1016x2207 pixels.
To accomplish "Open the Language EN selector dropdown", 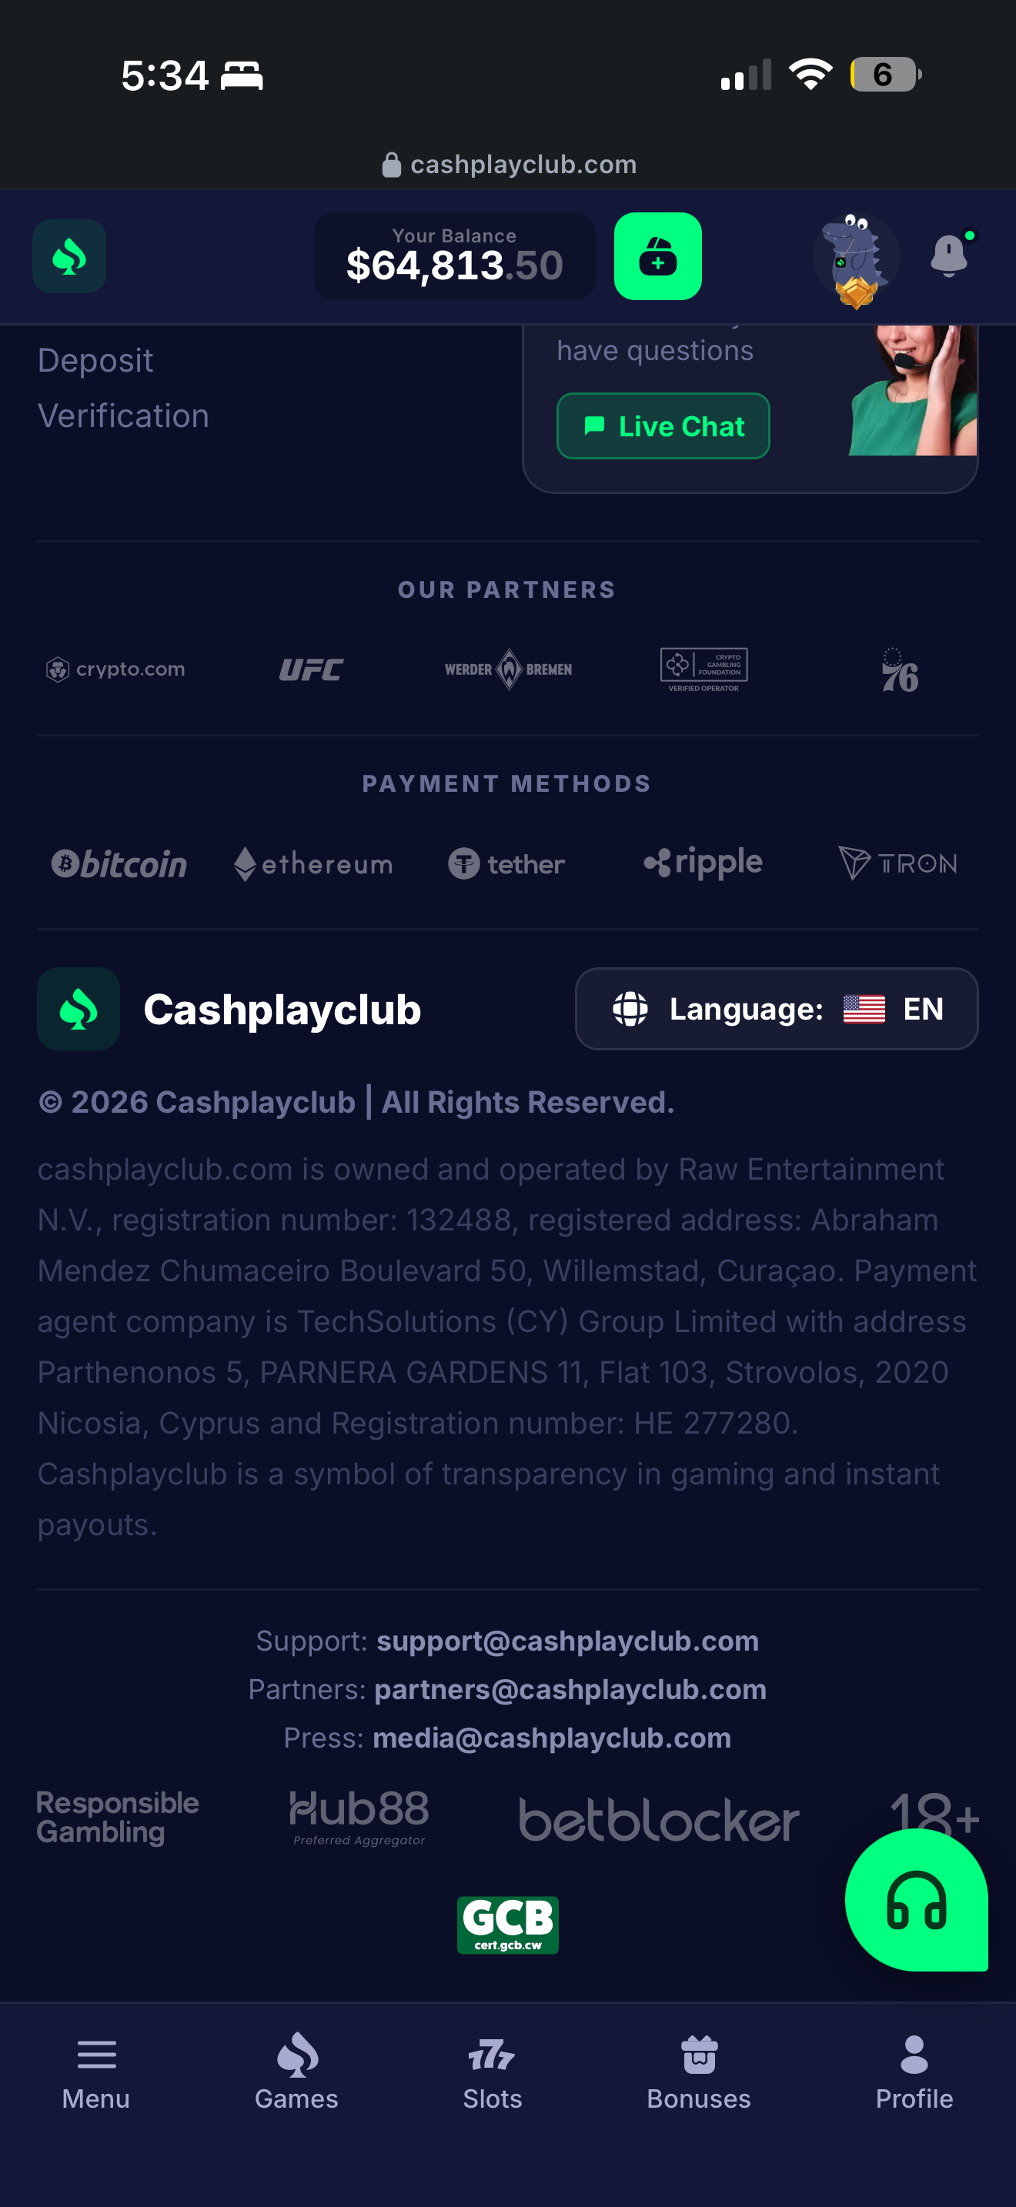I will (777, 1008).
